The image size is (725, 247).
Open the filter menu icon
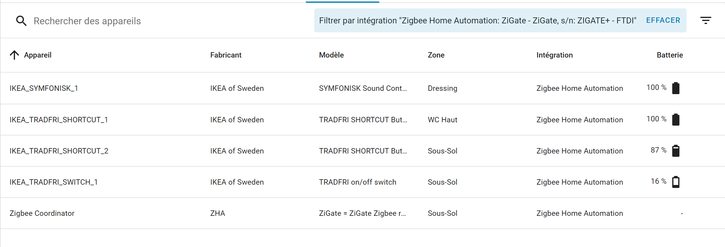coord(706,20)
